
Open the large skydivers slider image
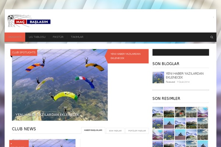60,85
